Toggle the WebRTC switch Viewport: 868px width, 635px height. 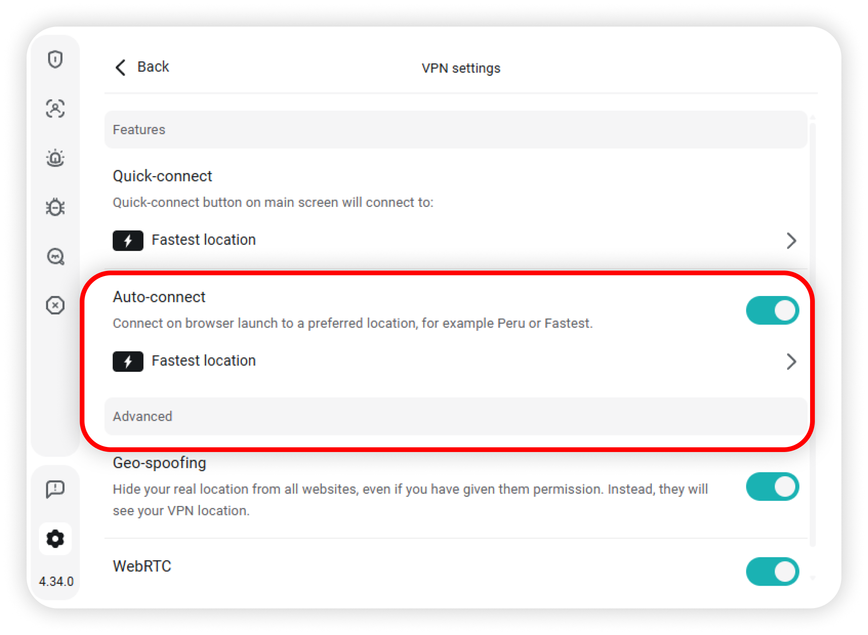click(772, 571)
